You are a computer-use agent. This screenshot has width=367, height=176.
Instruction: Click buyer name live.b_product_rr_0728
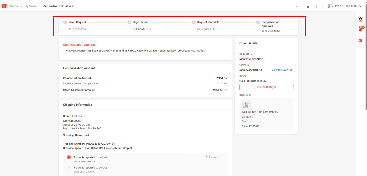253,81
